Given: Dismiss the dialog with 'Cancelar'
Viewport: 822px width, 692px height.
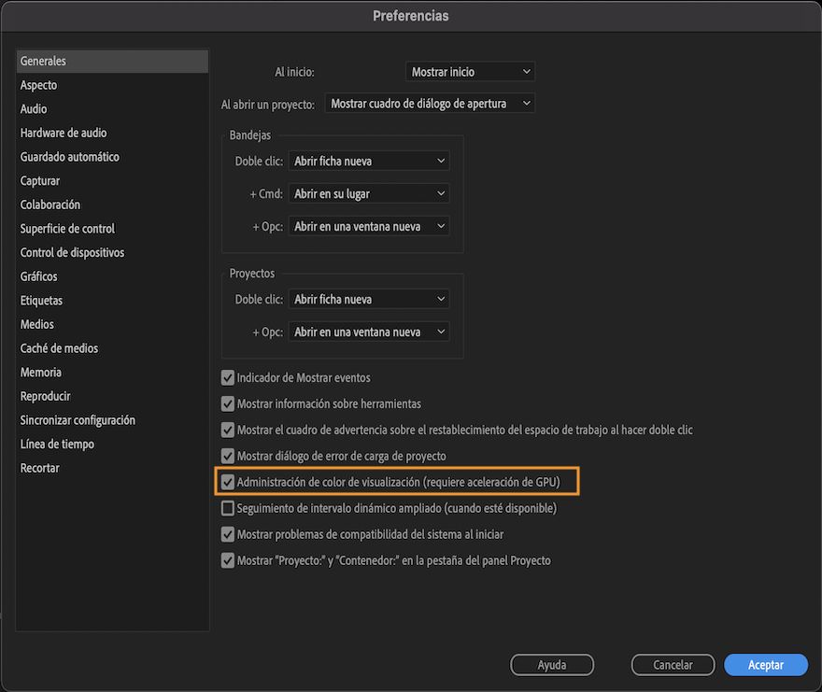Looking at the screenshot, I should pyautogui.click(x=673, y=664).
